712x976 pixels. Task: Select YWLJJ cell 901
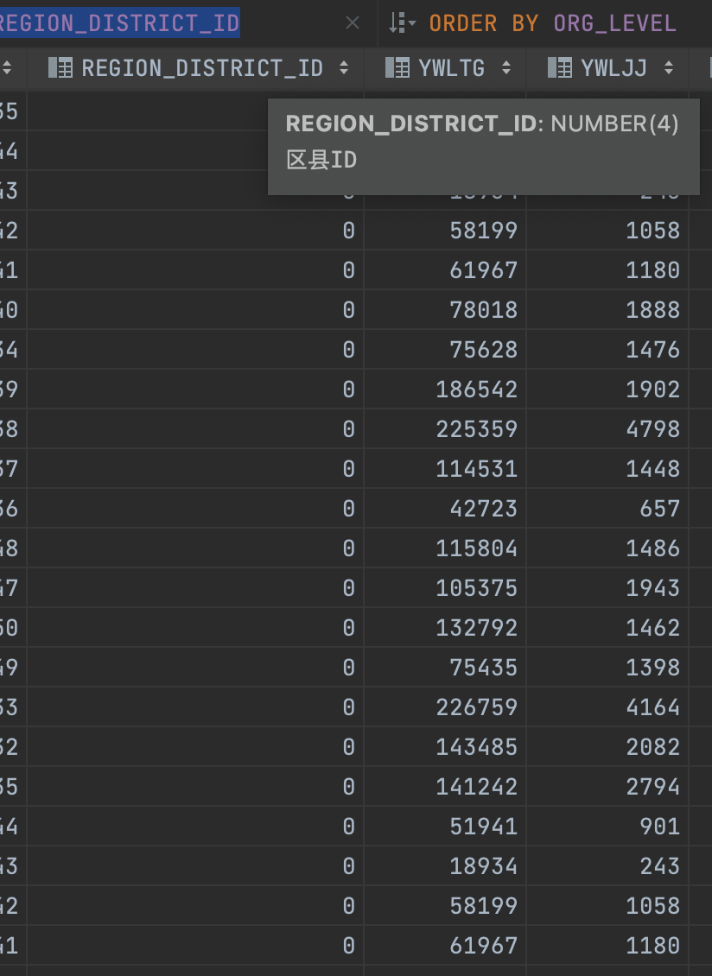[607, 826]
